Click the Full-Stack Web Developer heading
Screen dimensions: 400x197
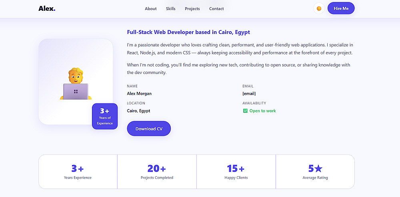[188, 32]
